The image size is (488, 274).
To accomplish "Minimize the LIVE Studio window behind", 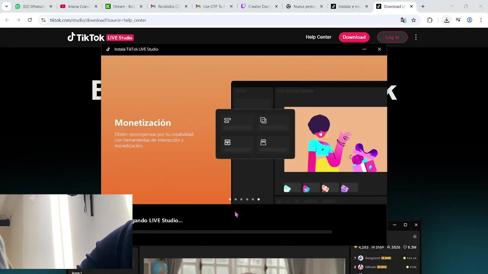I will [x=395, y=225].
